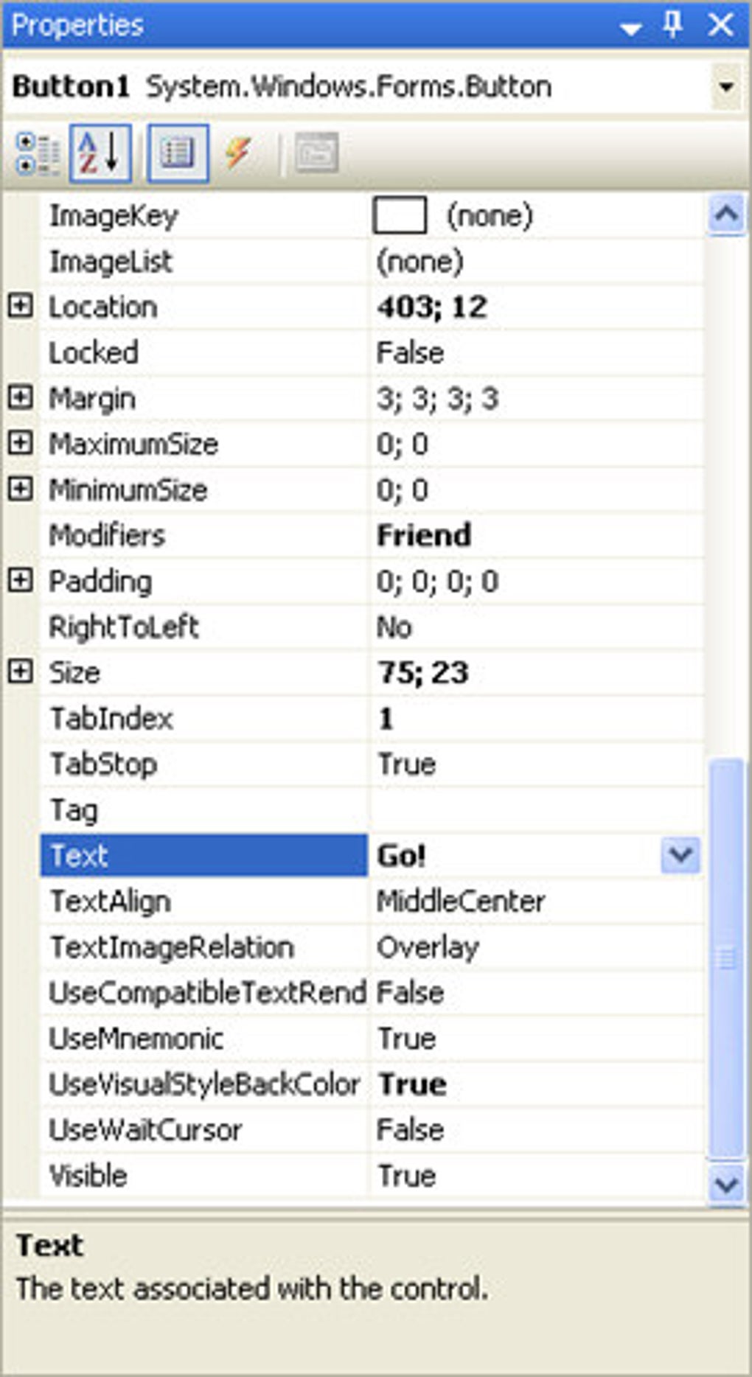Expand the Margin property node
The image size is (752, 1377).
(21, 397)
